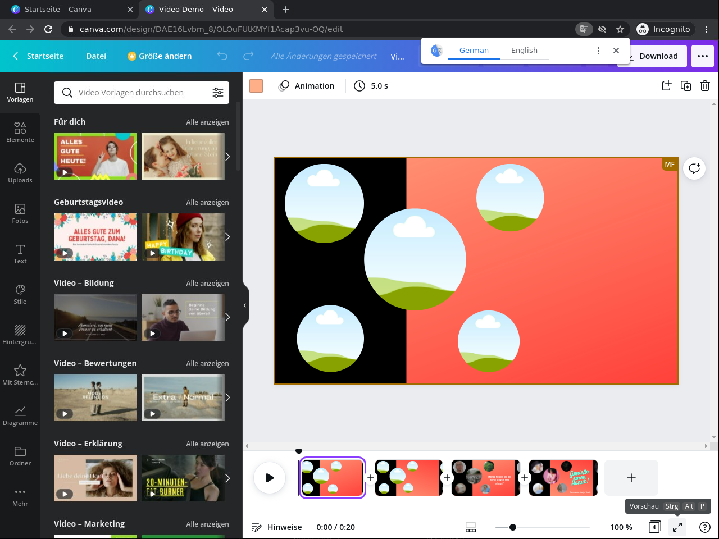Play the video timeline
Viewport: 719px width, 539px height.
270,478
